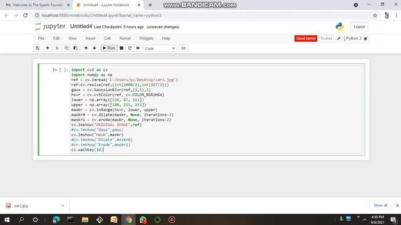Open the File menu
The height and width of the screenshot is (225, 401).
[41, 39]
